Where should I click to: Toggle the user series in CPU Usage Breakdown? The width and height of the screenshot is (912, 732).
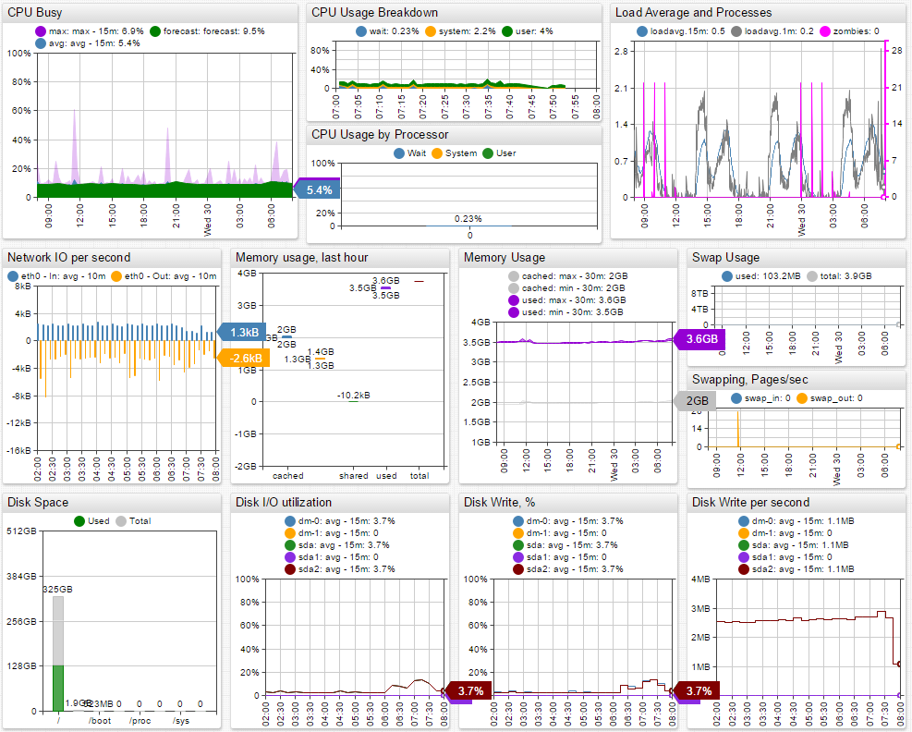pos(507,31)
